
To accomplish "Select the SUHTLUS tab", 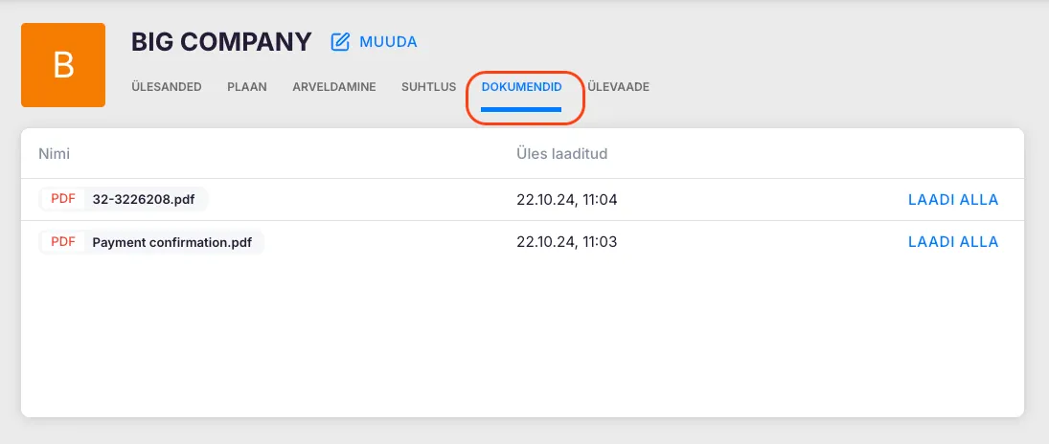I will (428, 87).
